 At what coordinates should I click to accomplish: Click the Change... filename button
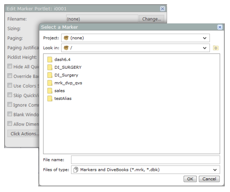pos(151,19)
